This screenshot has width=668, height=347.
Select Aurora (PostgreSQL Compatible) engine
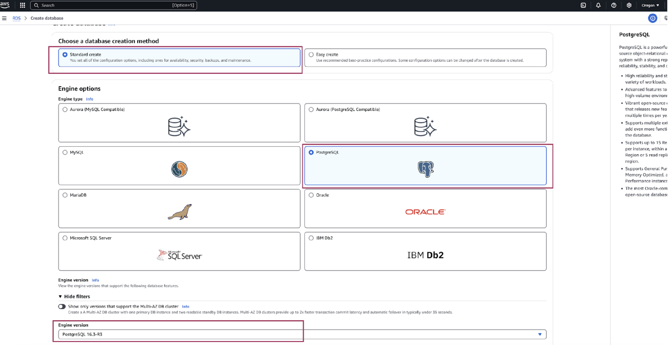311,109
